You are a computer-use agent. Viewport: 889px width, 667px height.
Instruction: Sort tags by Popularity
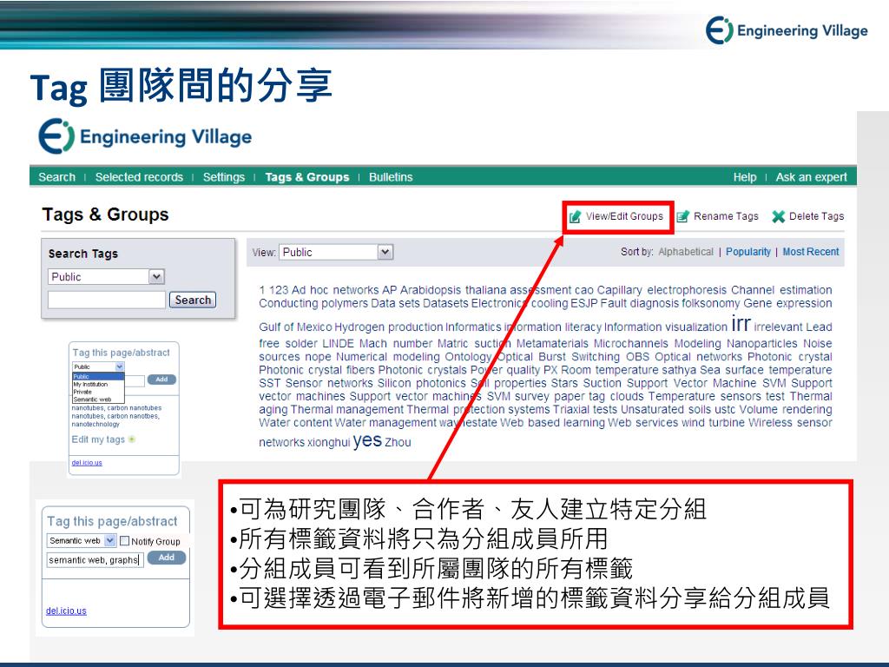coord(747,252)
